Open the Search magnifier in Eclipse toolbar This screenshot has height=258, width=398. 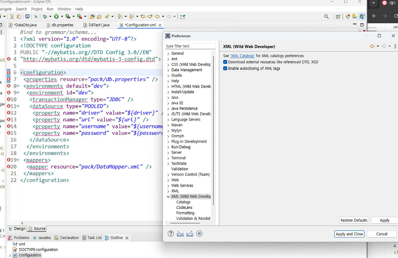[326, 17]
